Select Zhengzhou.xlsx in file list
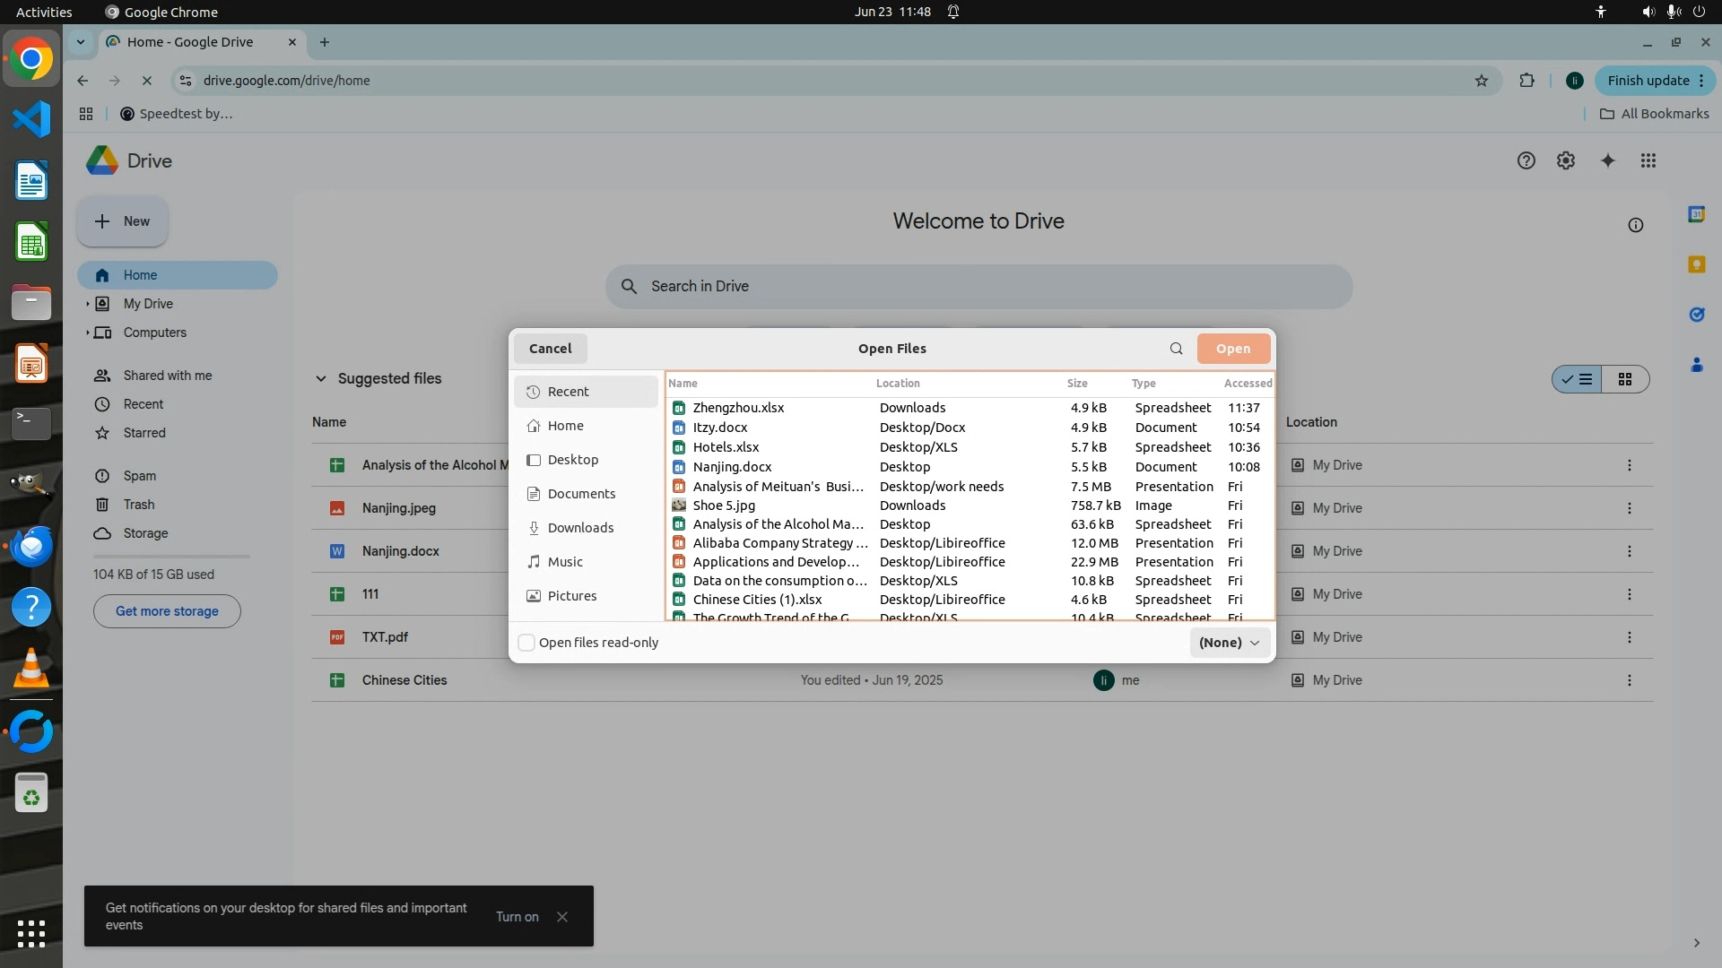The height and width of the screenshot is (968, 1722). (x=738, y=408)
